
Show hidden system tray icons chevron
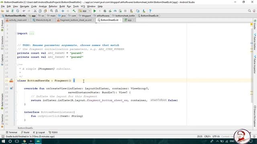tap(217, 141)
